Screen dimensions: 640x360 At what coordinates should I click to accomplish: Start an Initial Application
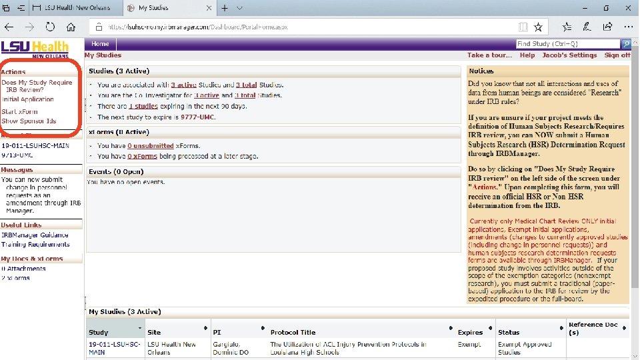click(28, 99)
